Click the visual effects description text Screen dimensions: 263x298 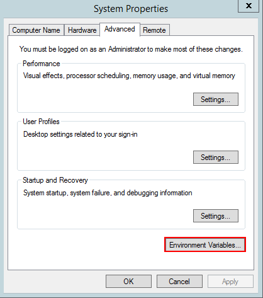[x=129, y=76]
